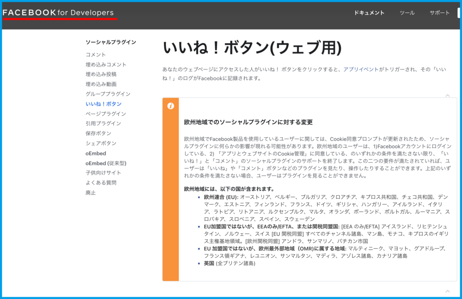Open 保存ボタン sidebar link
Image resolution: width=462 pixels, height=299 pixels.
pyautogui.click(x=98, y=133)
